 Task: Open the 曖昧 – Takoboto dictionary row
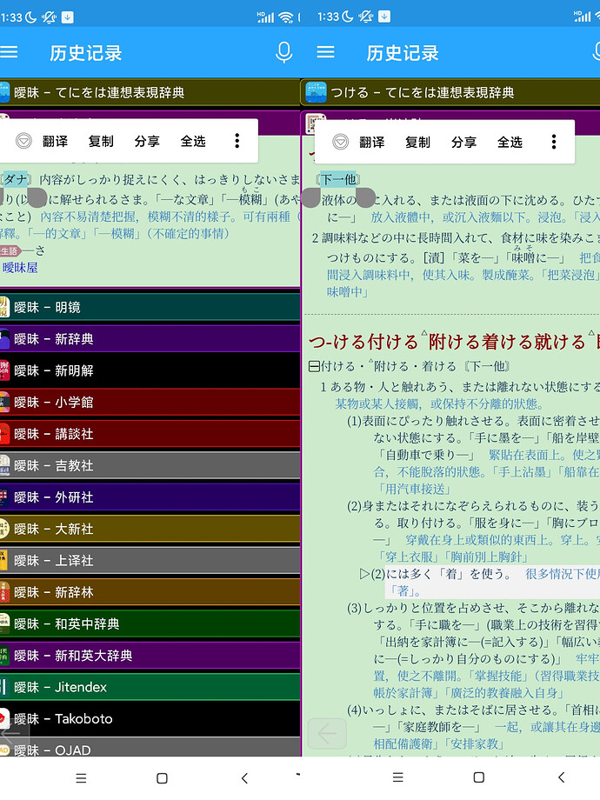[x=150, y=718]
